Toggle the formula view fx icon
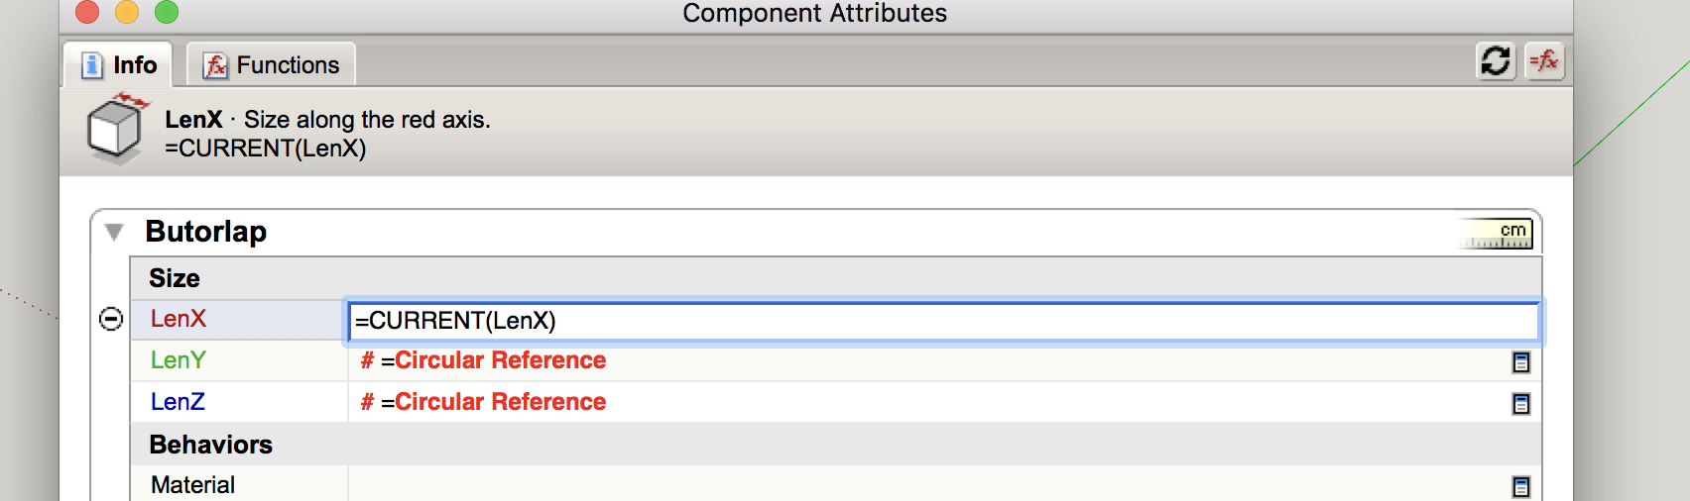Viewport: 1690px width, 501px height. click(x=1544, y=61)
